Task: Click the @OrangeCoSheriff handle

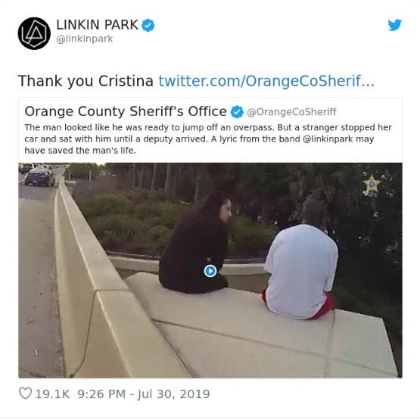Action: pos(291,112)
